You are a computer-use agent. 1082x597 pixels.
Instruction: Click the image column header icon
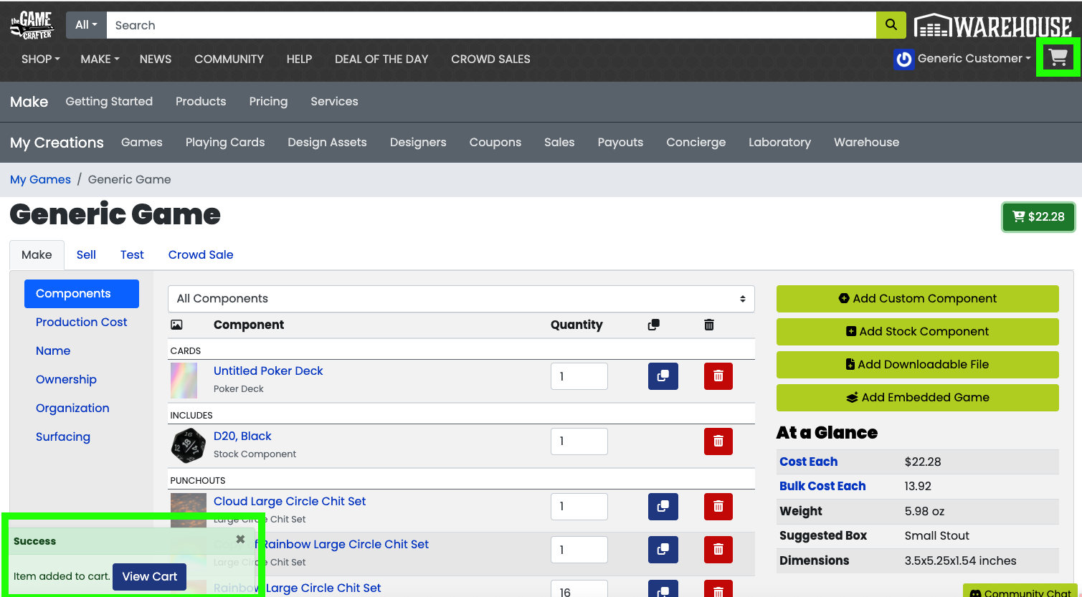click(x=176, y=325)
